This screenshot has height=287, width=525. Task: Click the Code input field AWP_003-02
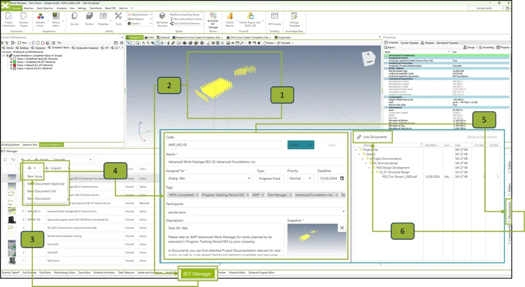(225, 145)
